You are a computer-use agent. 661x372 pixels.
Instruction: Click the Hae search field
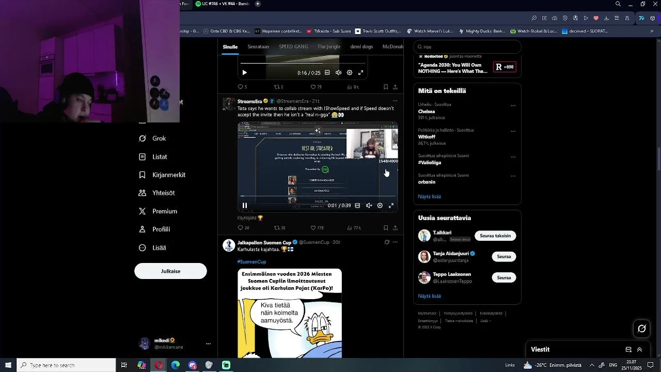pyautogui.click(x=467, y=47)
